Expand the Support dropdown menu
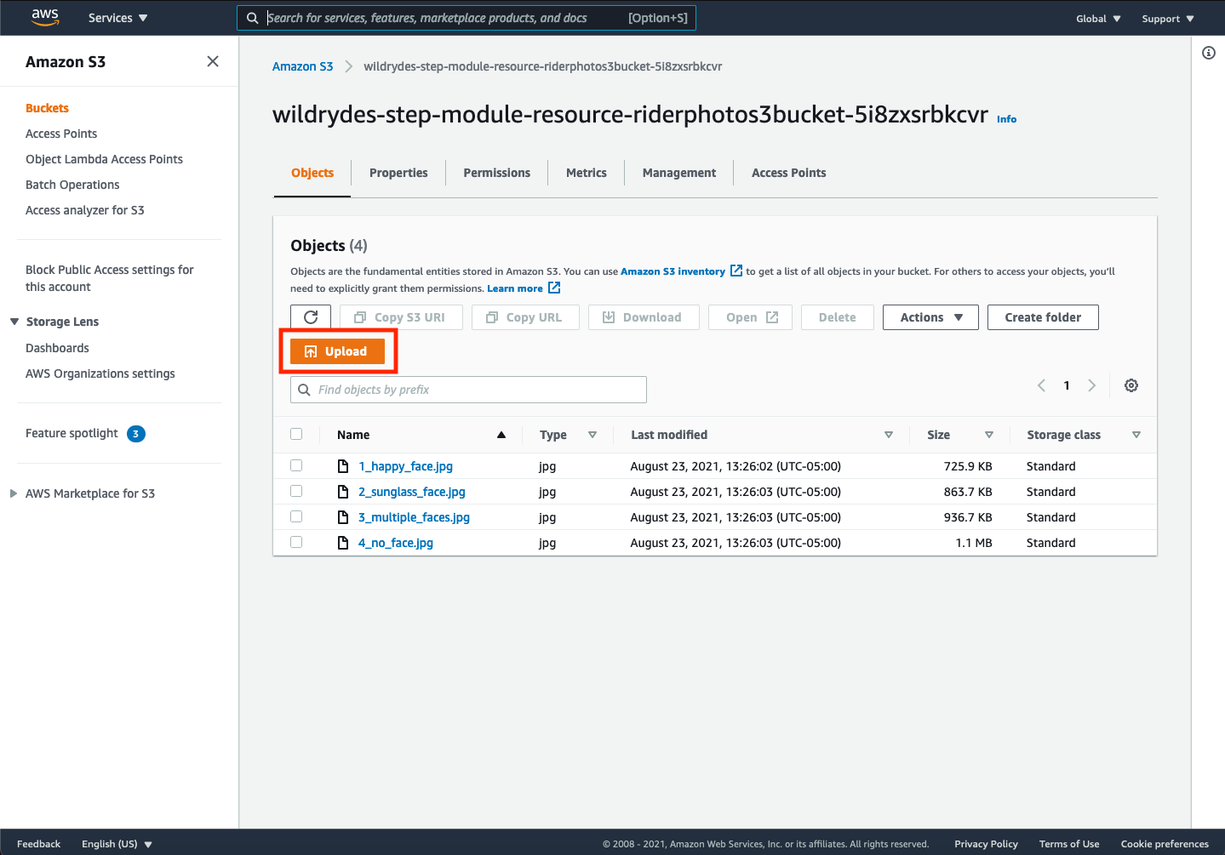 tap(1168, 19)
